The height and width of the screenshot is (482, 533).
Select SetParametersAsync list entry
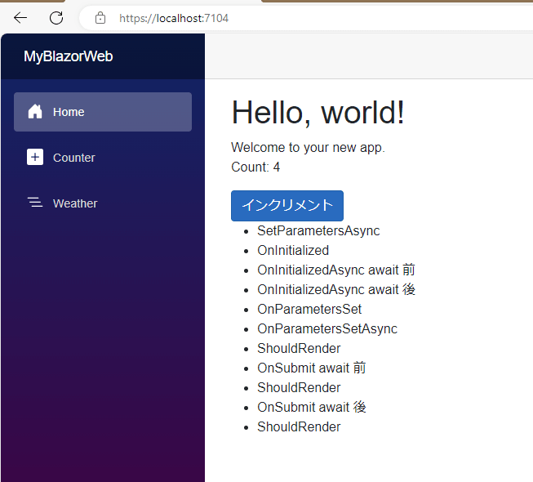click(318, 231)
